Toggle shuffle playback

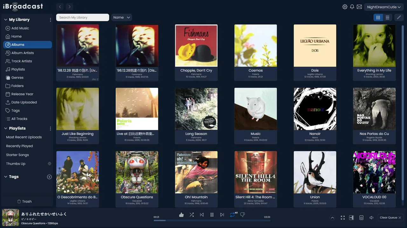tap(192, 215)
